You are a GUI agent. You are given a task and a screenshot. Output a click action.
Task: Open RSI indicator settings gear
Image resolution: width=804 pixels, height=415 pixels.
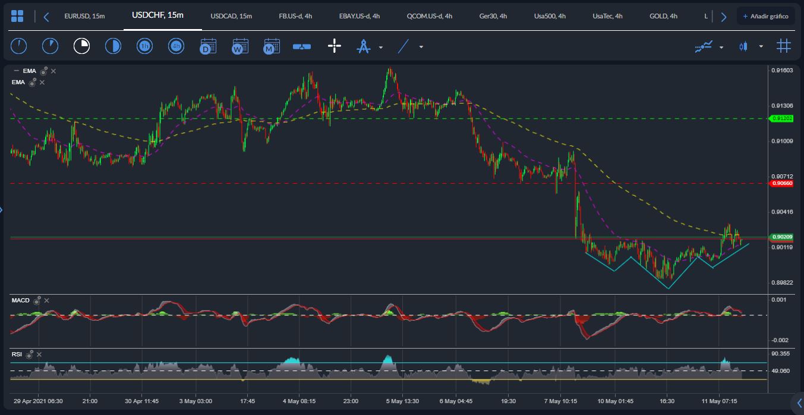29,355
